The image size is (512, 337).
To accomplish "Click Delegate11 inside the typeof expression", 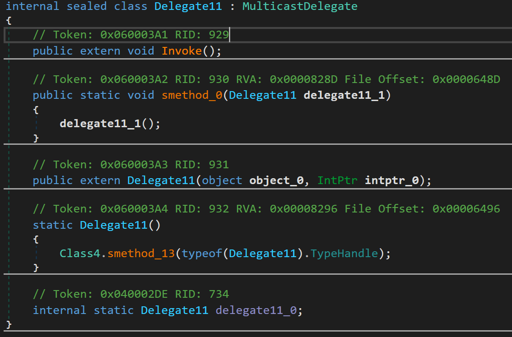I will pos(263,254).
